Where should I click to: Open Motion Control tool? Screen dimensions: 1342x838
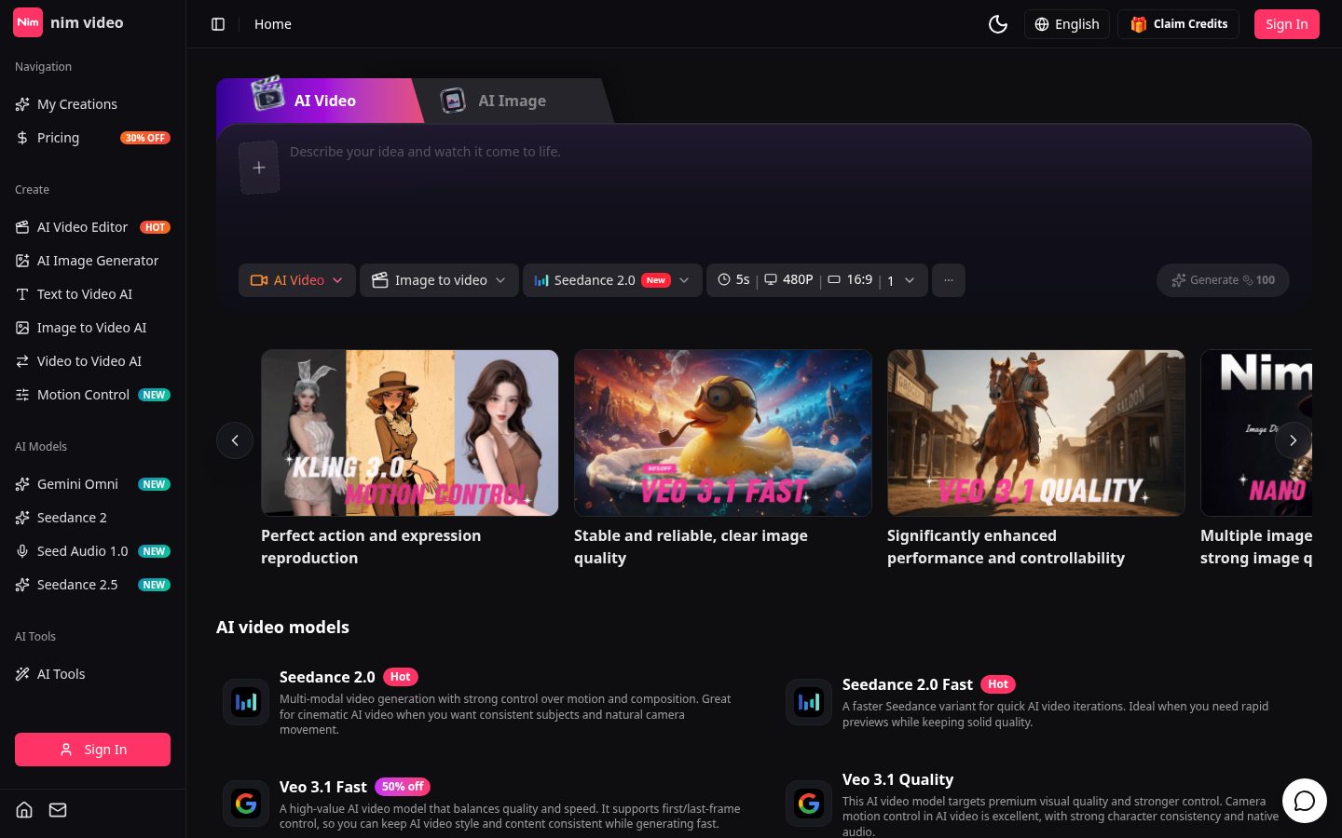[x=92, y=395]
